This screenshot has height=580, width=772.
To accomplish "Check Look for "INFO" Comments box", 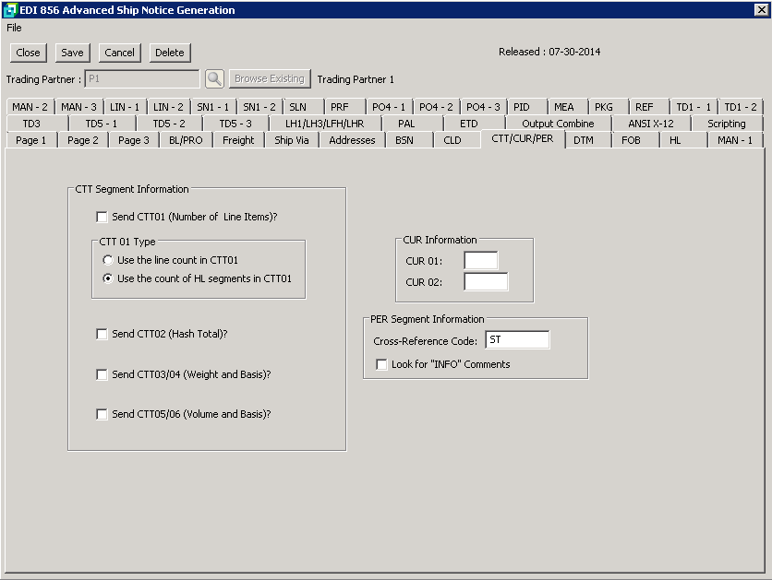I will point(381,365).
